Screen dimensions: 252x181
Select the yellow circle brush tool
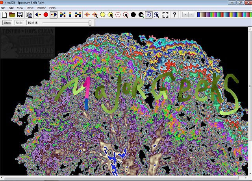(102, 15)
